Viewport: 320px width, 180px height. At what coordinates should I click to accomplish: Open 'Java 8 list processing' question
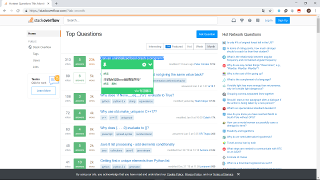(x=137, y=144)
